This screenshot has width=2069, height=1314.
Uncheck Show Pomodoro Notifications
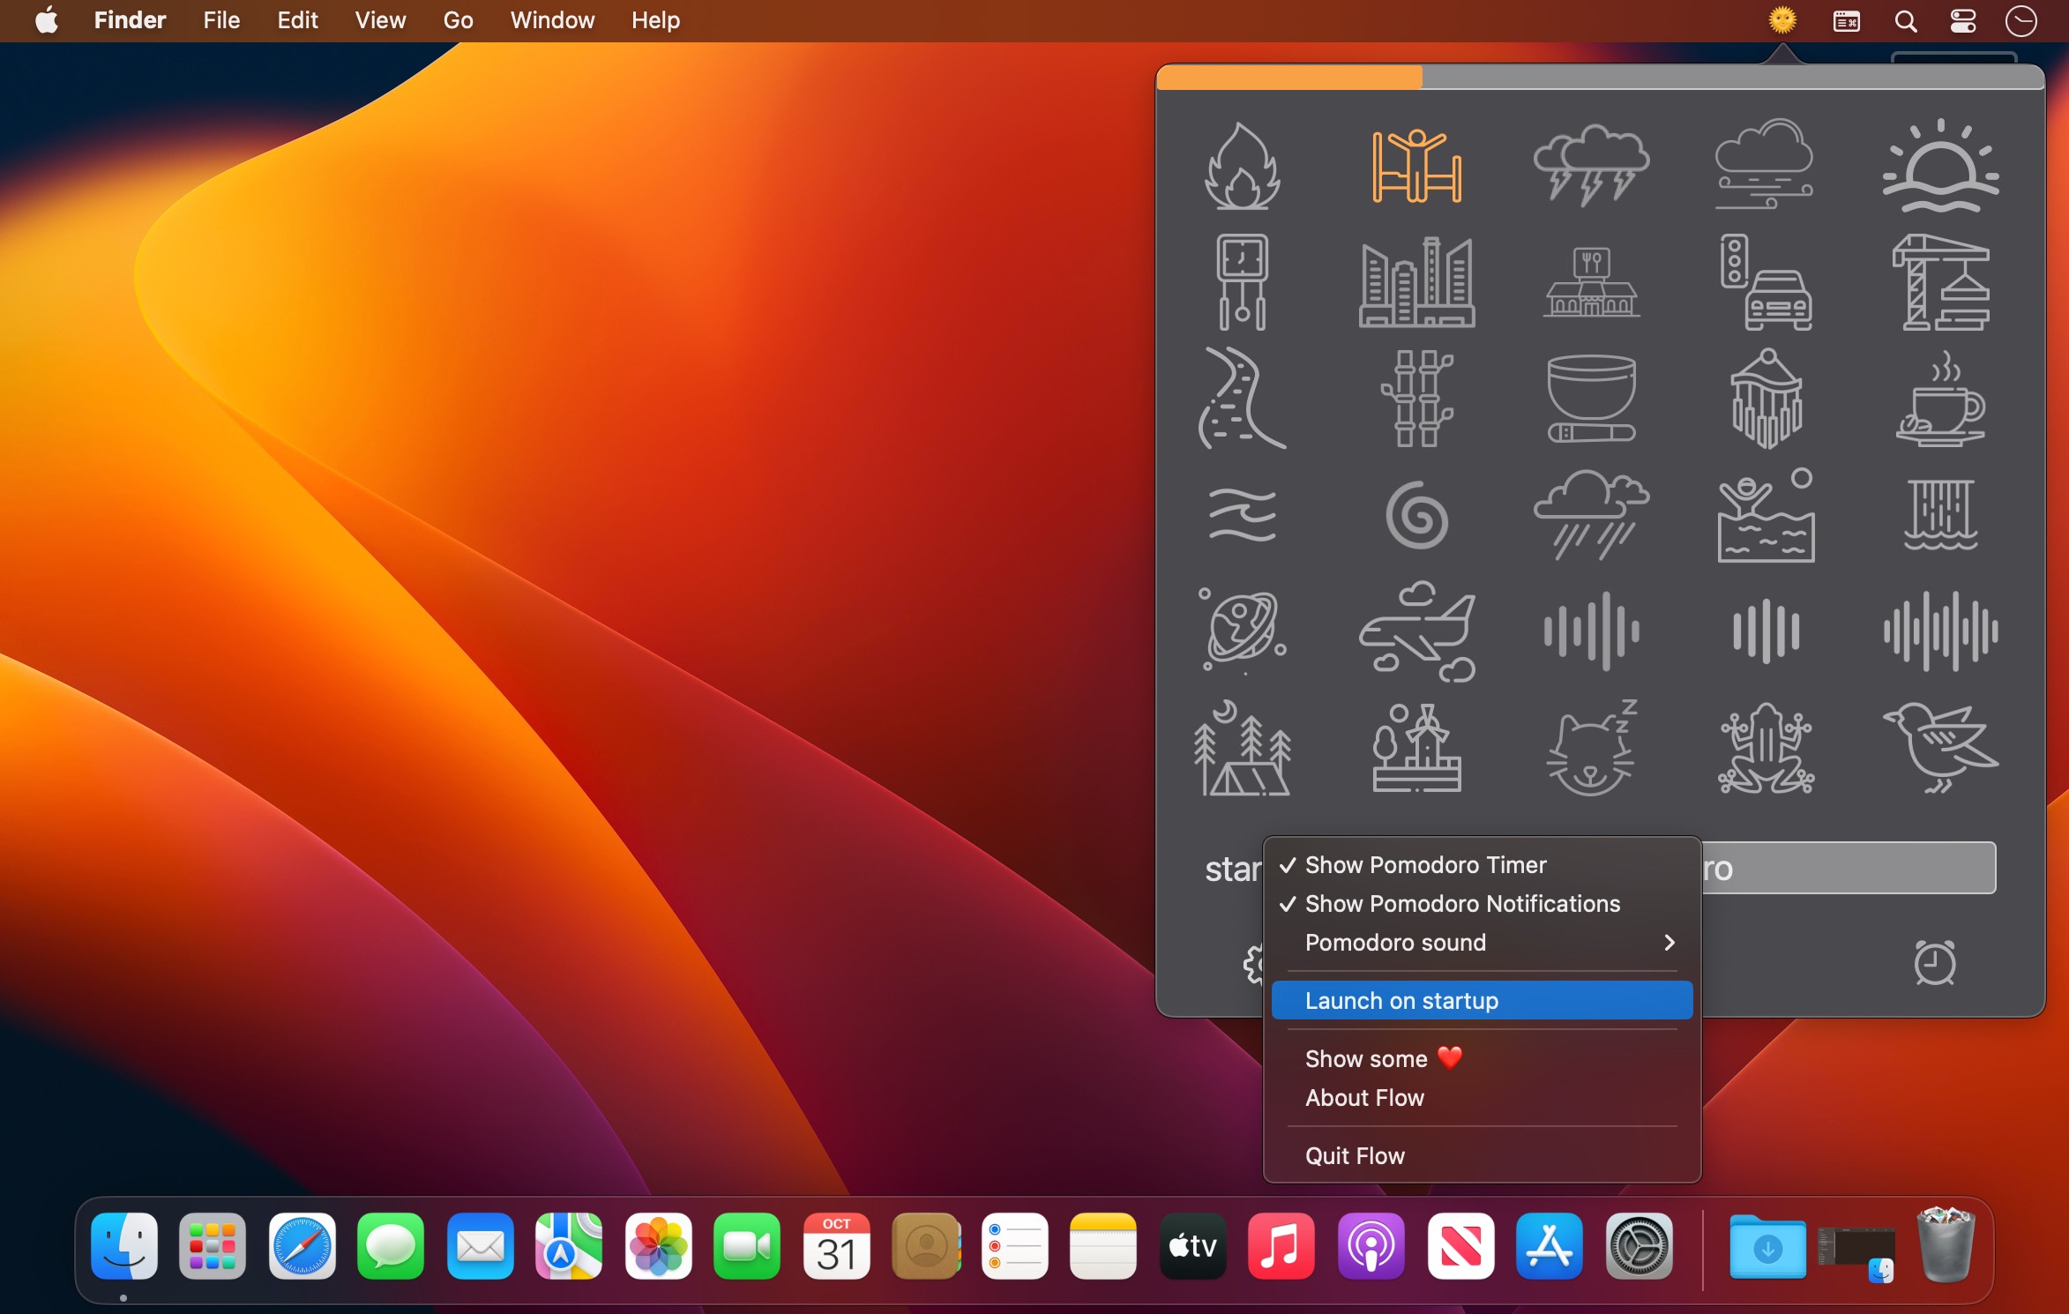[x=1461, y=904]
